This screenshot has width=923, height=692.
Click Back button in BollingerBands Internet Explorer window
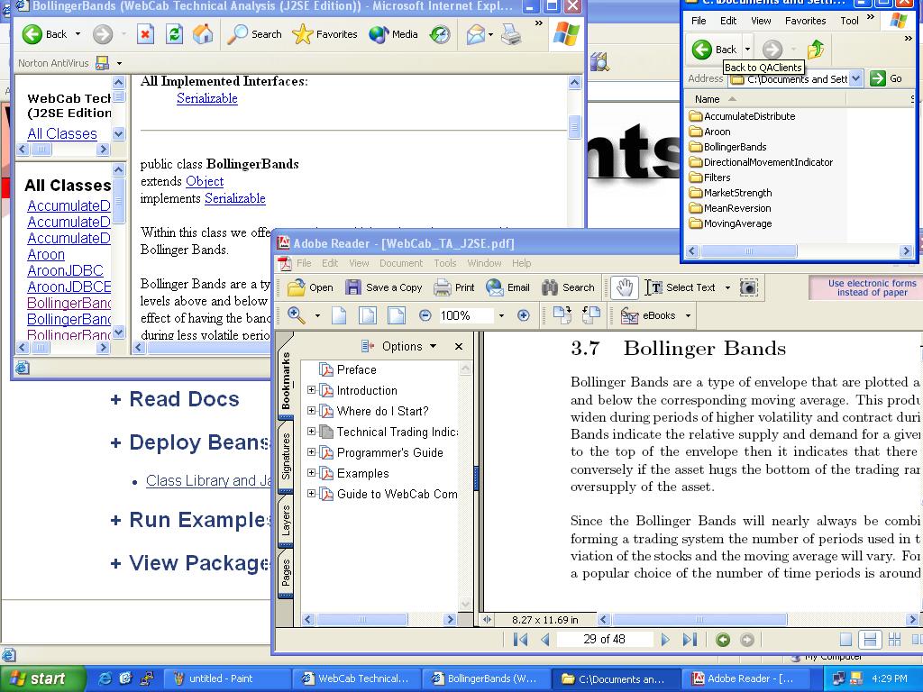point(45,34)
